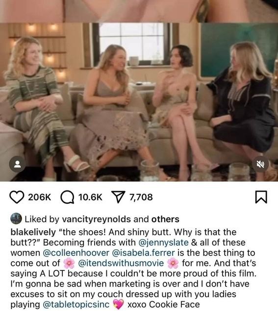The width and height of the screenshot is (278, 311).
Task: Open comments via speech bubble icon
Action: [67, 197]
